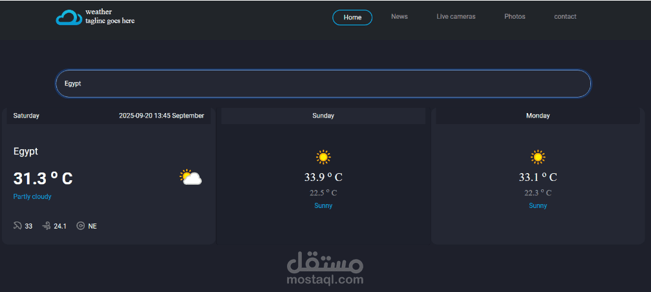Screen dimensions: 651x292
Task: Open the News nav item
Action: point(400,17)
